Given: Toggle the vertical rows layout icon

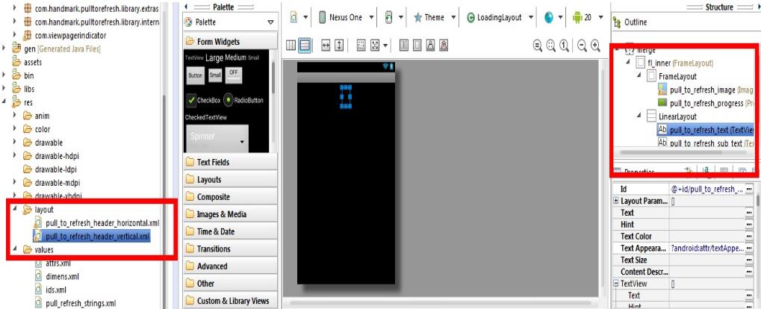Looking at the screenshot, I should tap(305, 45).
